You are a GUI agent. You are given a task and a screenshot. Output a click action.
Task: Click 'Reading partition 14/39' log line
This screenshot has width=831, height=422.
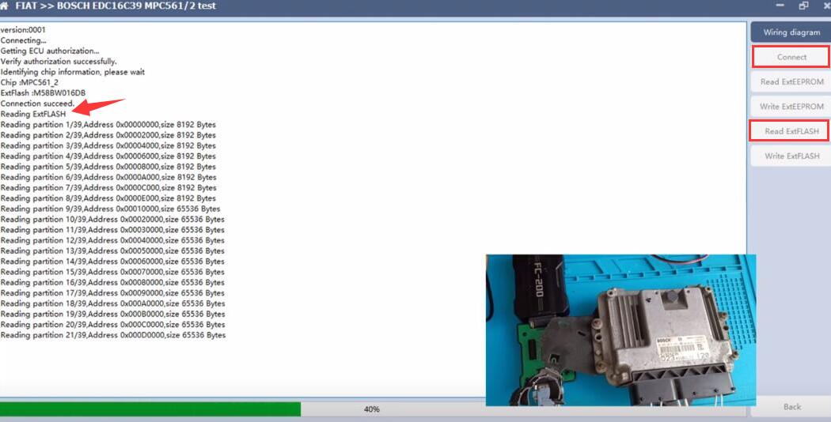[112, 262]
